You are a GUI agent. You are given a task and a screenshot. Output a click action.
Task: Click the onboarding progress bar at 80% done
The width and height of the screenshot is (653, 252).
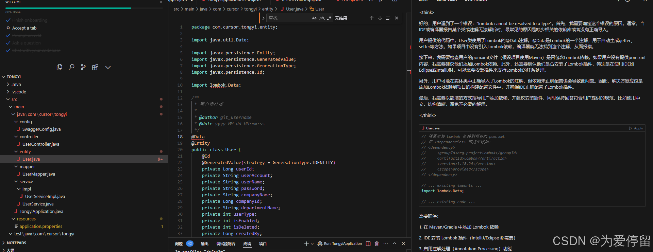tap(84, 8)
